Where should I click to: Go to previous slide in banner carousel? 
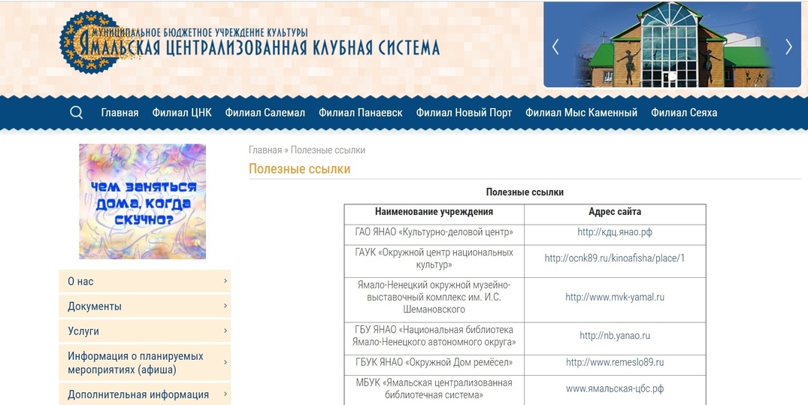pyautogui.click(x=555, y=47)
